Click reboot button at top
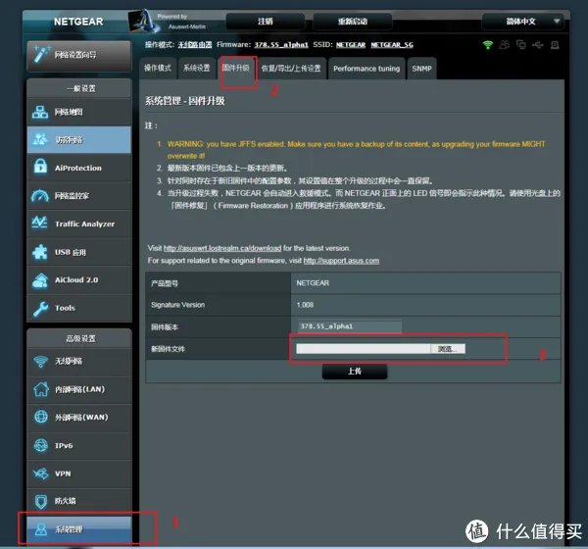Screen dimensions: 588x549 click(353, 22)
